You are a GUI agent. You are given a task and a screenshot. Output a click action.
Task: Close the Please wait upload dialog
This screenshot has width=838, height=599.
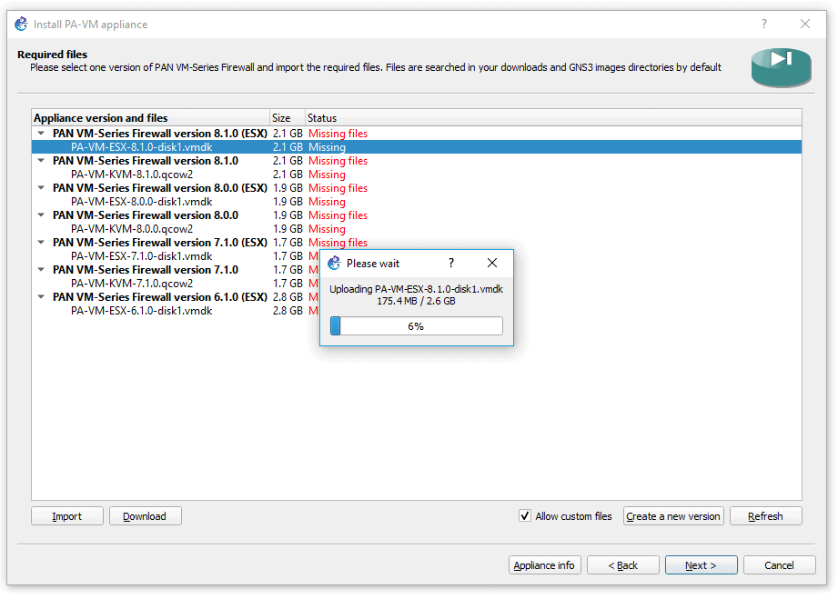pos(492,263)
